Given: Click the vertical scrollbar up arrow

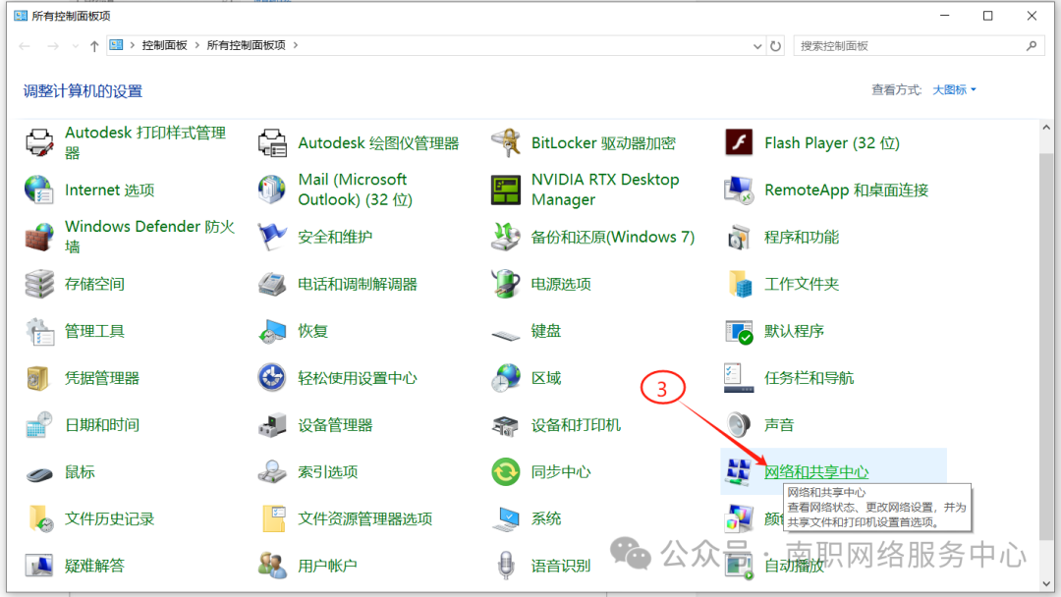Looking at the screenshot, I should [x=1046, y=127].
